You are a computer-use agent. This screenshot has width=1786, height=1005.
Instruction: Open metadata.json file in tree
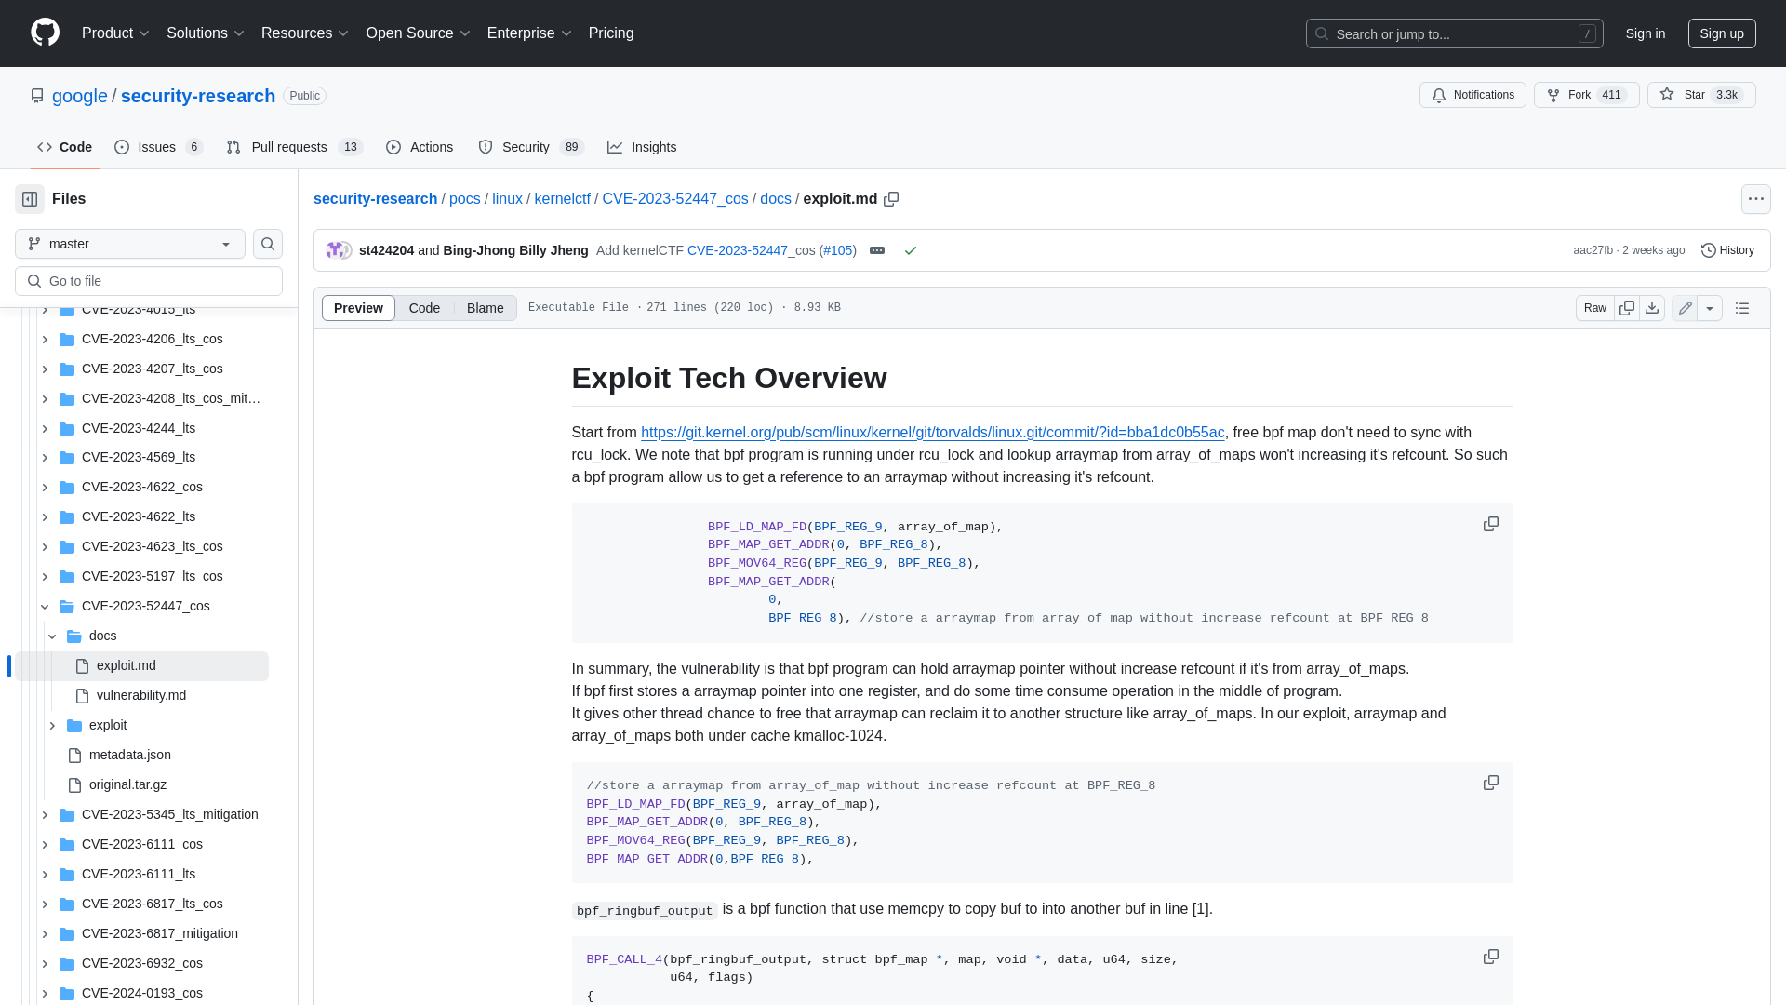click(x=129, y=755)
